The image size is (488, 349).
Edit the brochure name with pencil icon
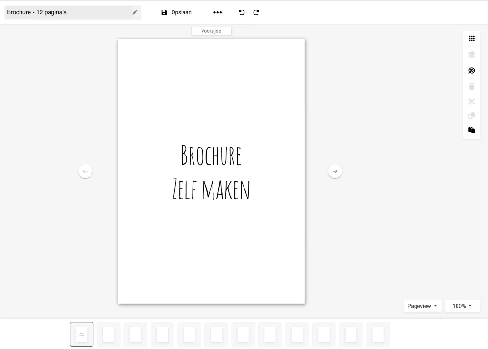(x=135, y=12)
